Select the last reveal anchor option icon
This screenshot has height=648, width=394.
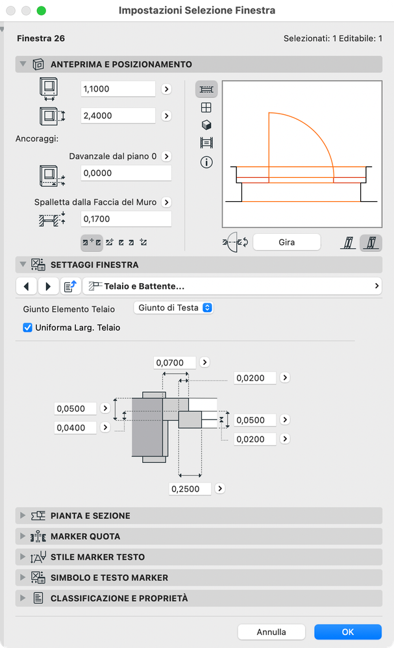coord(143,242)
